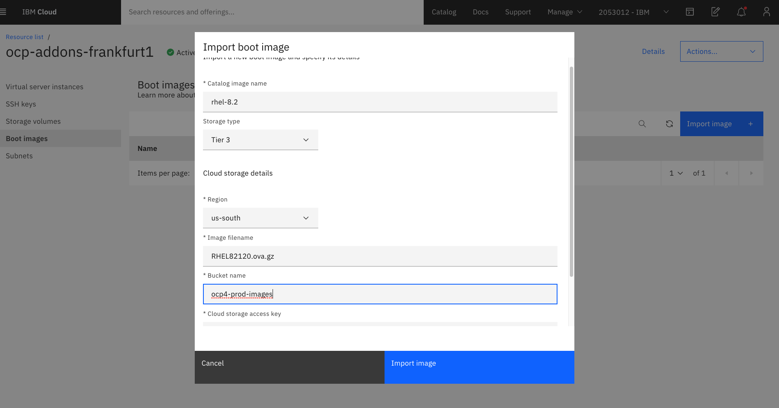Confirm with the dialog's Import image button
The width and height of the screenshot is (779, 408).
[479, 367]
